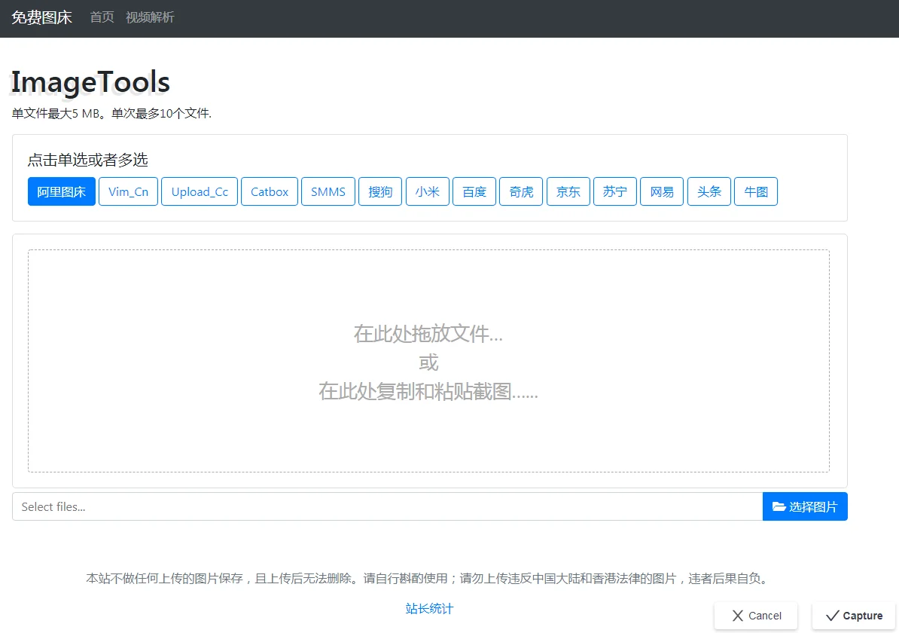899x633 pixels.
Task: Click the 免费图床 site brand logo
Action: [42, 18]
